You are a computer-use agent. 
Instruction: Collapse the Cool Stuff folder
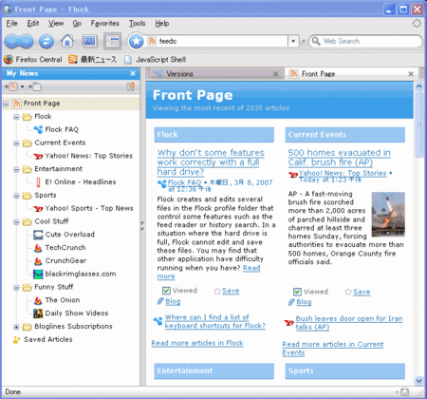pyautogui.click(x=16, y=222)
